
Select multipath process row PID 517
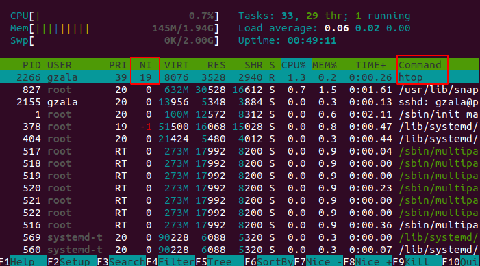tap(240, 151)
